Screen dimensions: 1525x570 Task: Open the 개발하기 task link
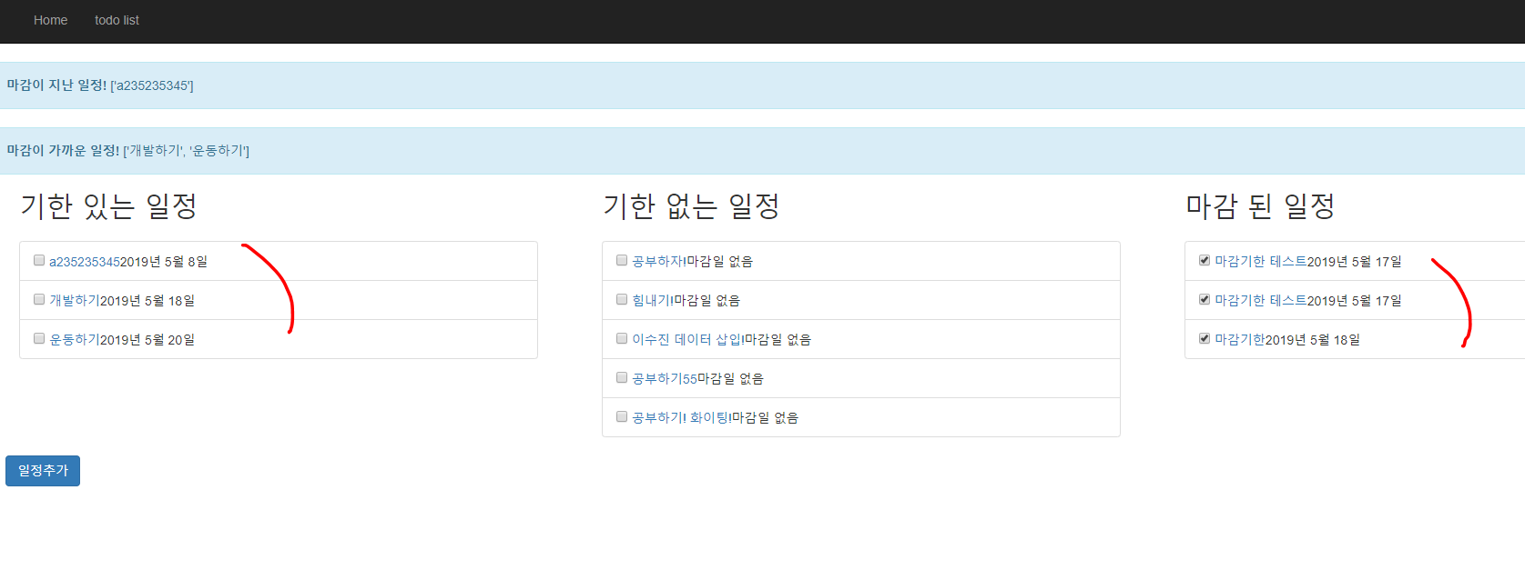pyautogui.click(x=75, y=301)
